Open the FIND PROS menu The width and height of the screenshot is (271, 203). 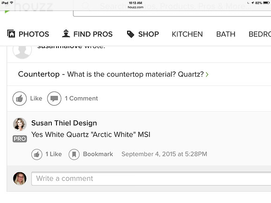(x=93, y=34)
